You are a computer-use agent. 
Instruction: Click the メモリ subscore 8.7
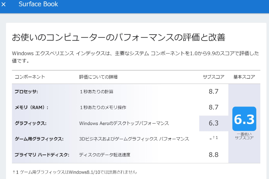(214, 107)
